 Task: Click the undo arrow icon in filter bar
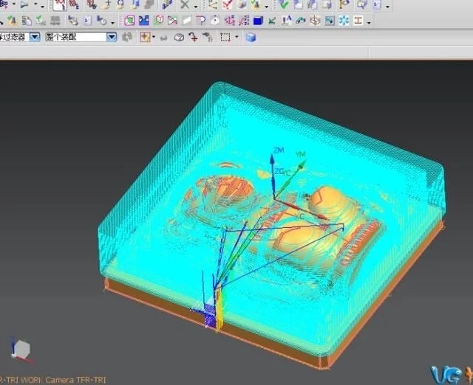[x=163, y=37]
